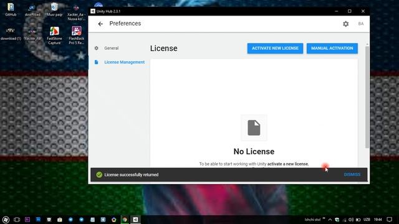Close the Unity Hub window

click(363, 11)
